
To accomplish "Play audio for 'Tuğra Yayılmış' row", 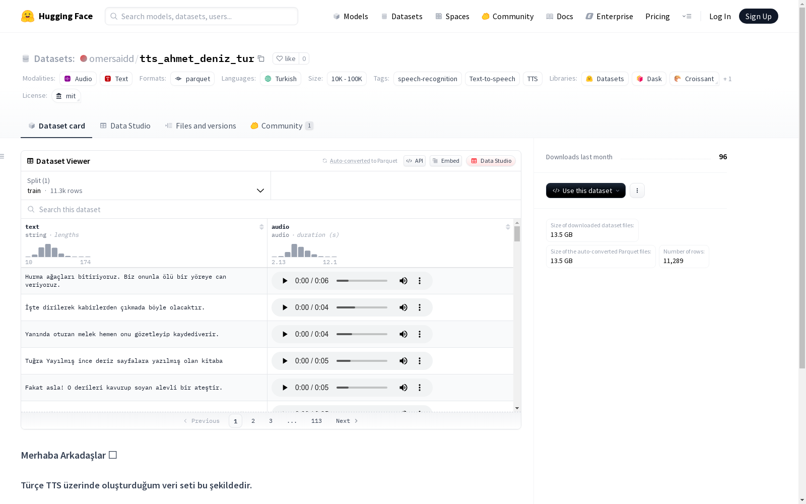I will pyautogui.click(x=285, y=361).
